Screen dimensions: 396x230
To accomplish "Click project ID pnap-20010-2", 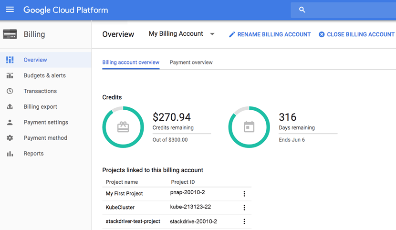I will coord(188,192).
